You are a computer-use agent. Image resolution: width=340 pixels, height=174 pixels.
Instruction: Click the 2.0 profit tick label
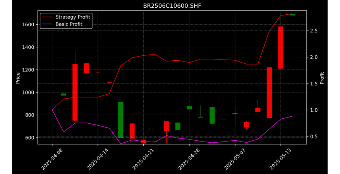[314, 57]
